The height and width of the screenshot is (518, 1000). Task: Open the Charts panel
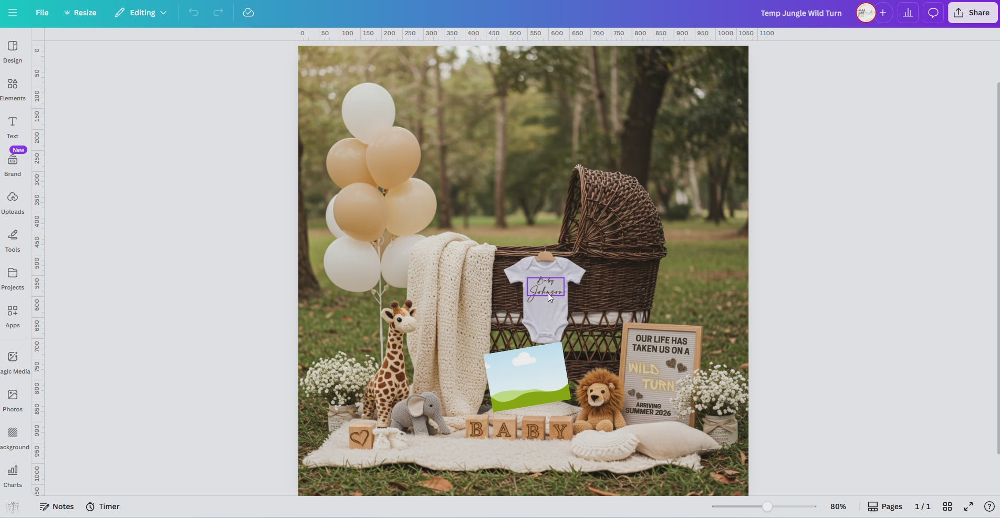(12, 475)
